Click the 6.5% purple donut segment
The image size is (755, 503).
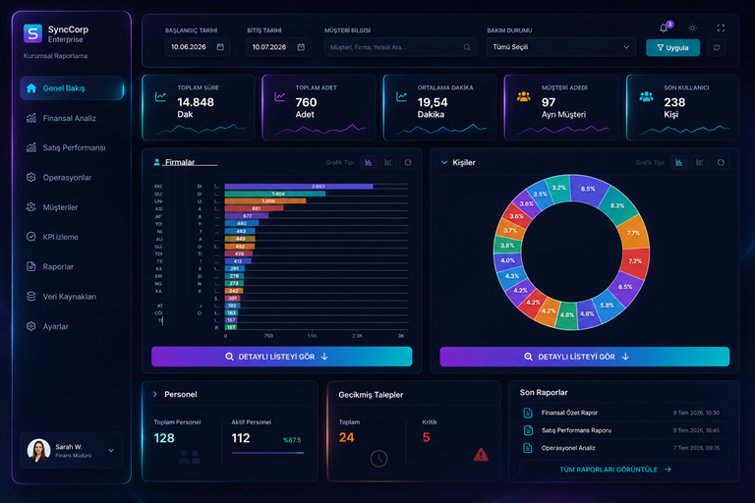click(626, 288)
